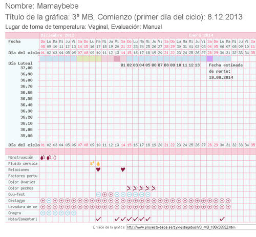The image size is (256, 237).
Task: Click the 'Nombre: Mamaybebe' heading
Action: [42, 6]
